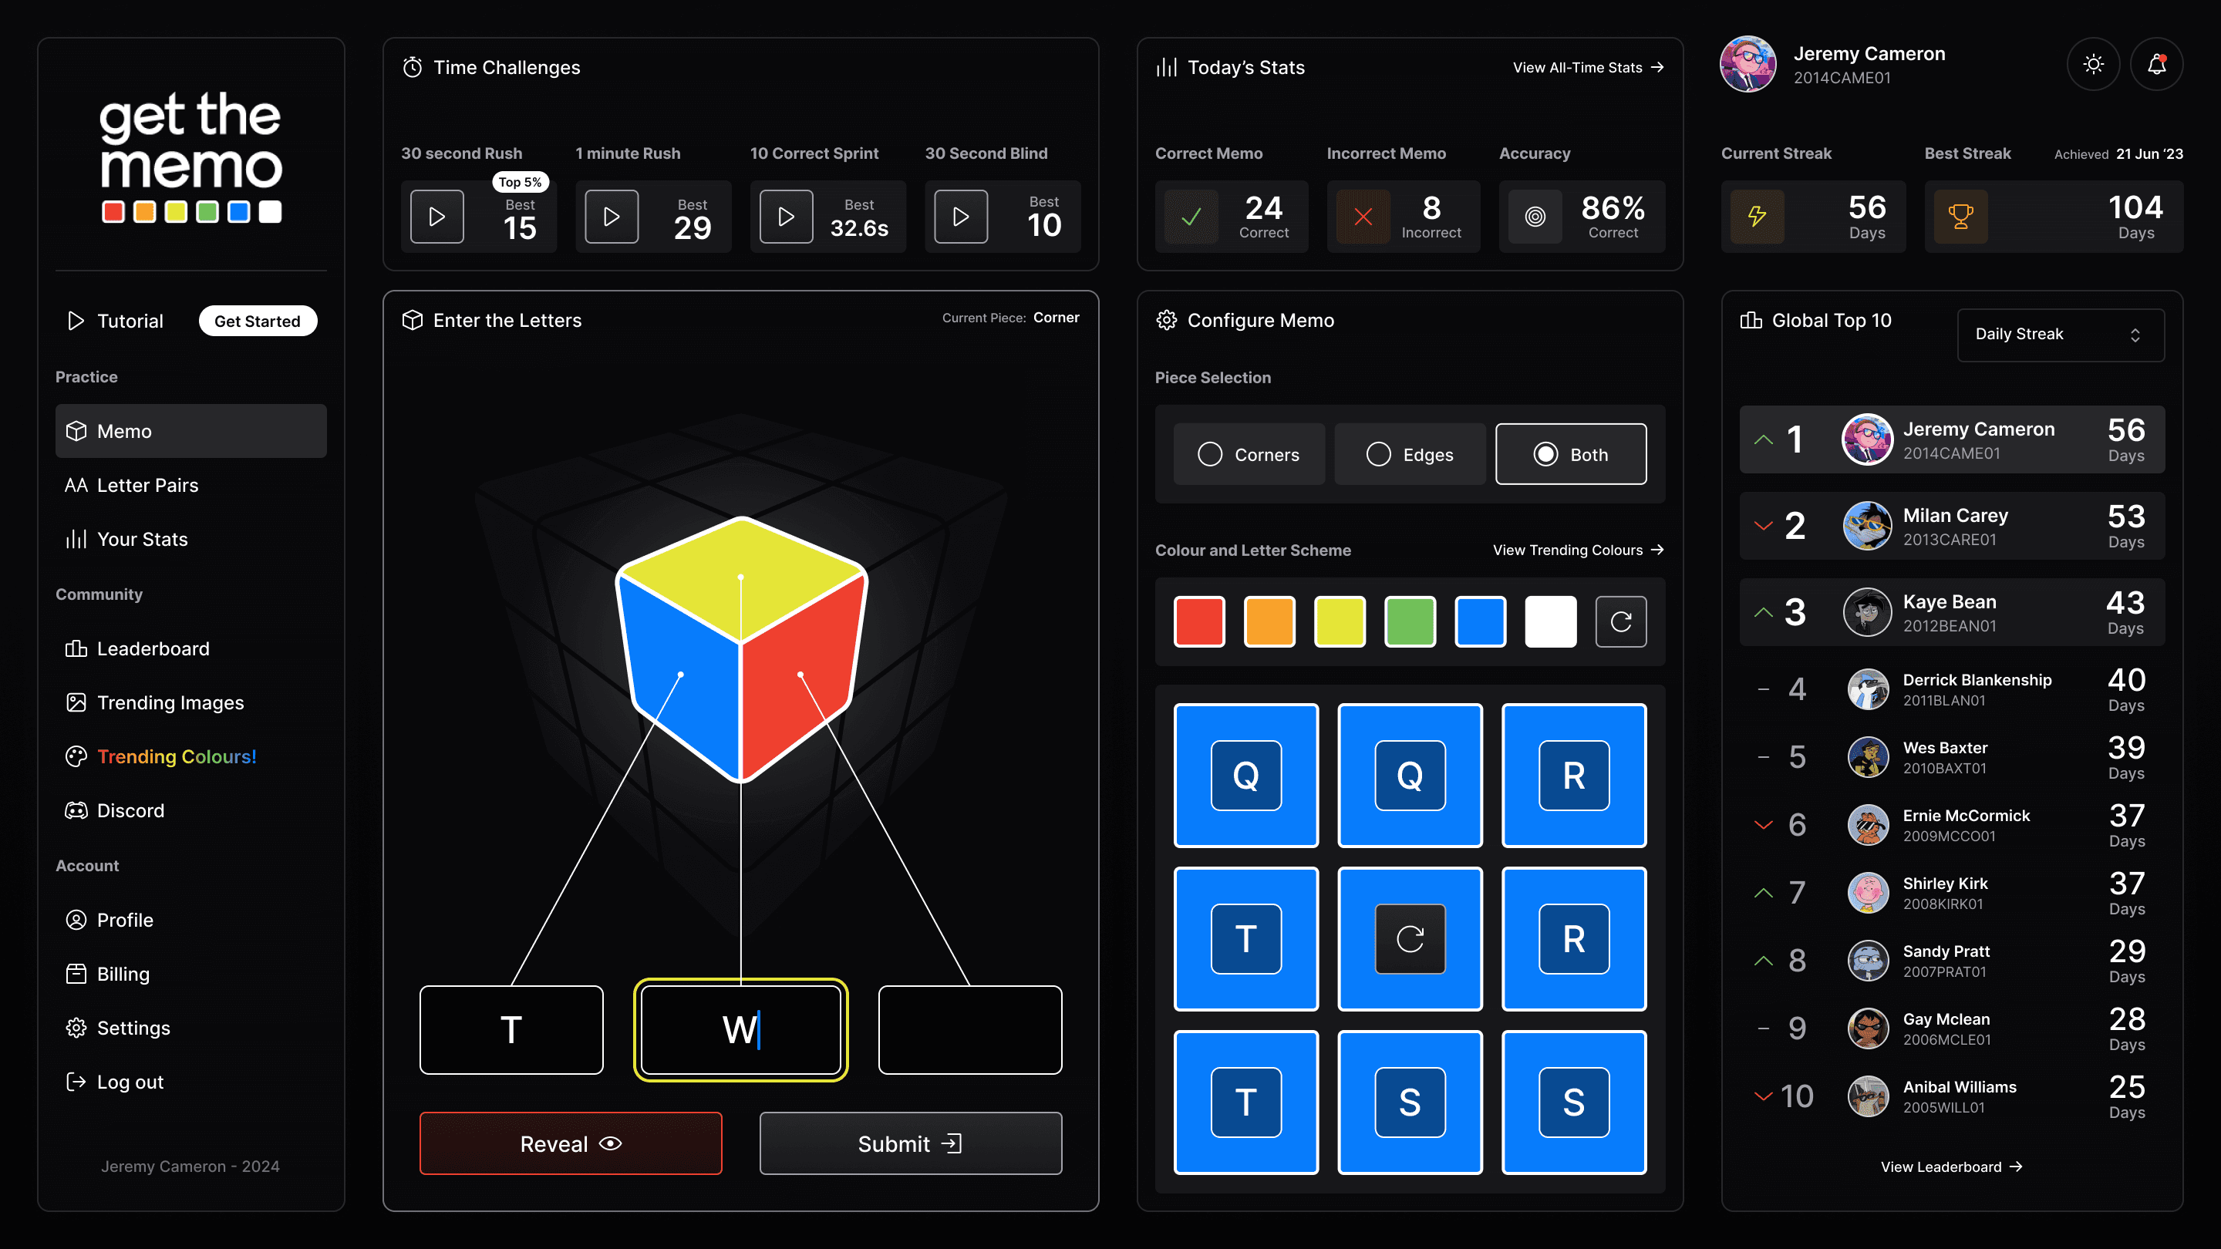Image resolution: width=2221 pixels, height=1249 pixels.
Task: Reset the colour scheme with refresh icon
Action: point(1621,621)
